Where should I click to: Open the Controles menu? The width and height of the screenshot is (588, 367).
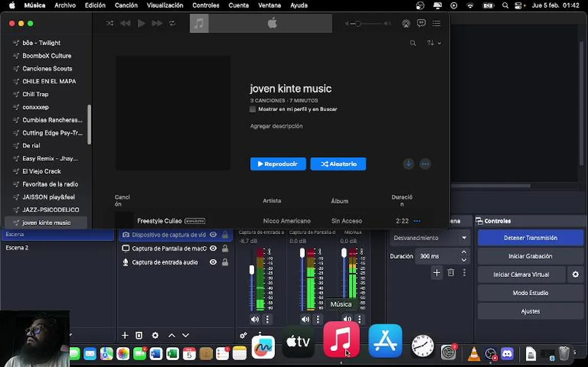(x=206, y=5)
